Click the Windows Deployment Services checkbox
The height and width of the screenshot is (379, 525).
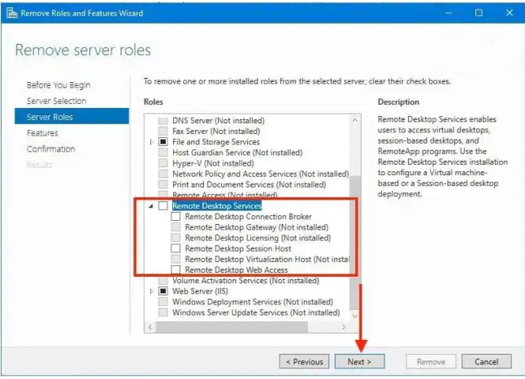click(x=163, y=302)
